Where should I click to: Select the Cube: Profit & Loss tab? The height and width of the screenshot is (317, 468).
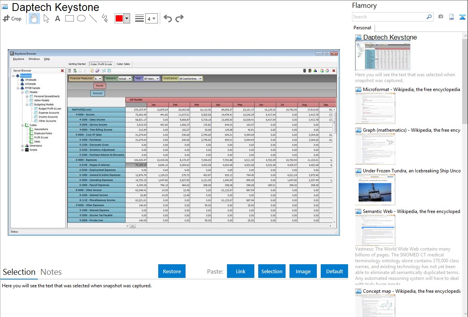[x=101, y=64]
